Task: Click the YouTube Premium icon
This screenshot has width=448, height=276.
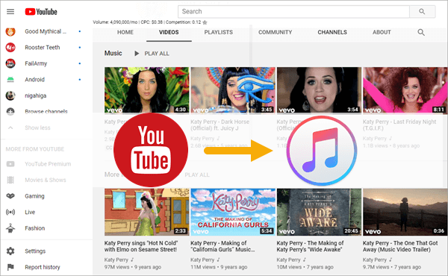Action: coord(10,164)
